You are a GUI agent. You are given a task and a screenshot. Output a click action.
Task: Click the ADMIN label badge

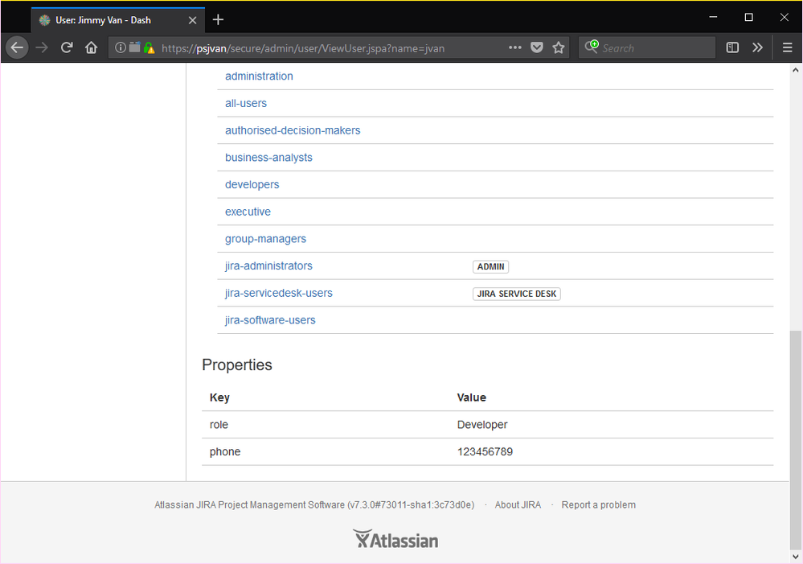point(490,266)
